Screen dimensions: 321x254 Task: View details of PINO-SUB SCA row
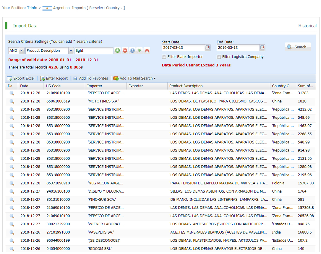point(12,200)
